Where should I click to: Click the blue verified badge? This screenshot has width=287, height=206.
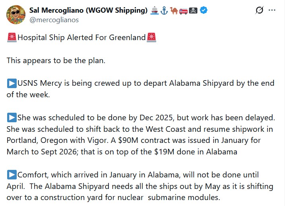pos(204,10)
